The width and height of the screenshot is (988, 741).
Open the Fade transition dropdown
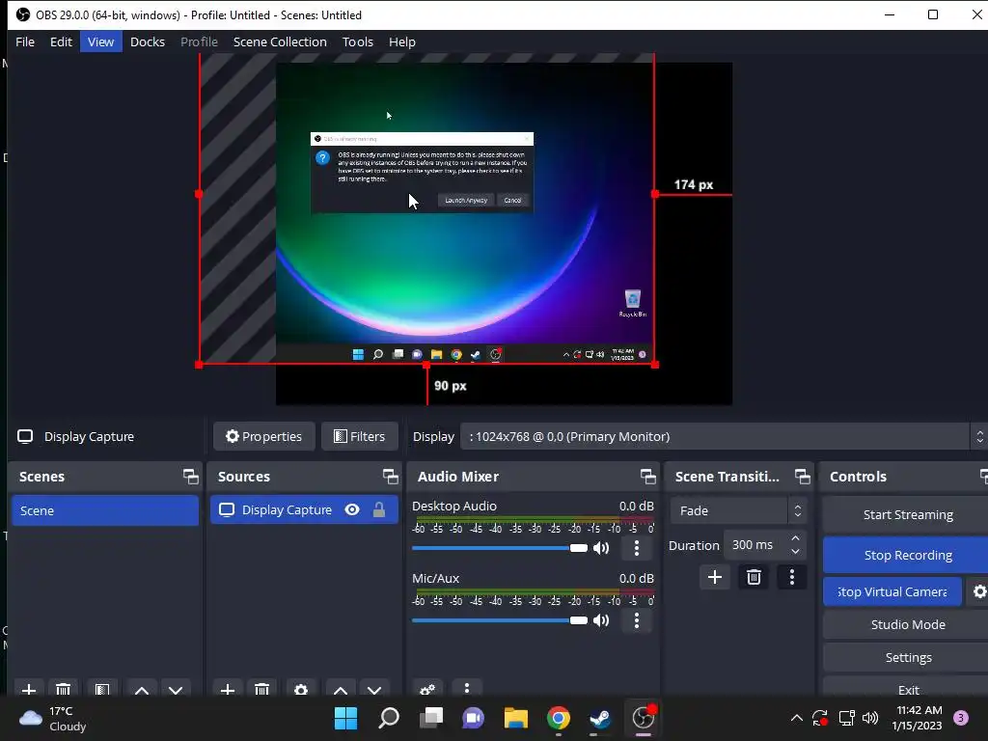738,510
